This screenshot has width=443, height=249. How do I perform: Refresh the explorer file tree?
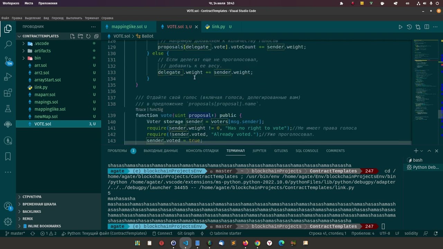[x=88, y=36]
